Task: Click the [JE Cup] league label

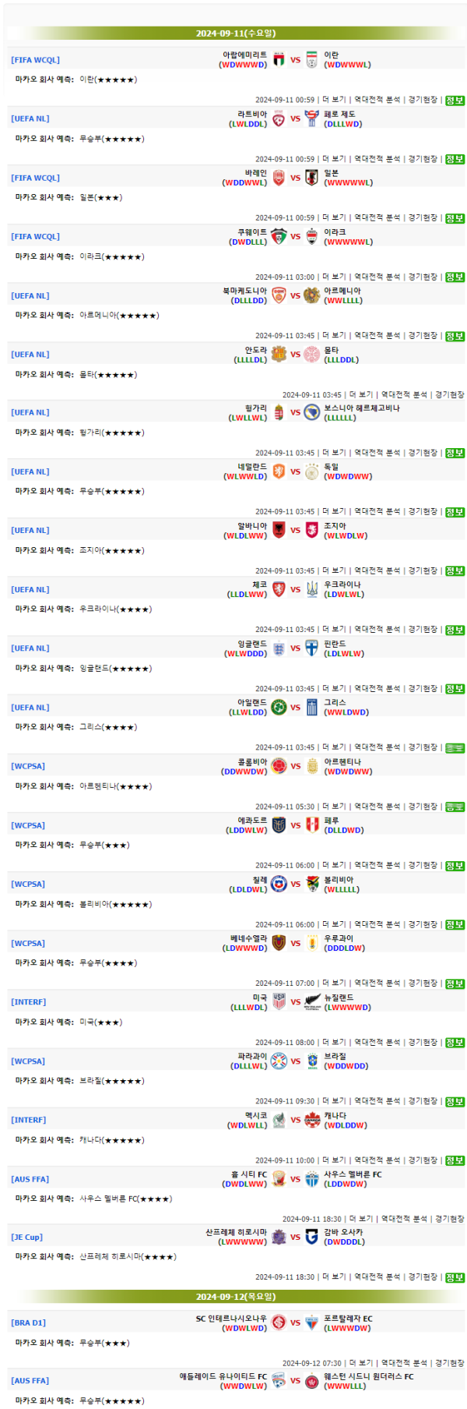Action: pos(27,1238)
